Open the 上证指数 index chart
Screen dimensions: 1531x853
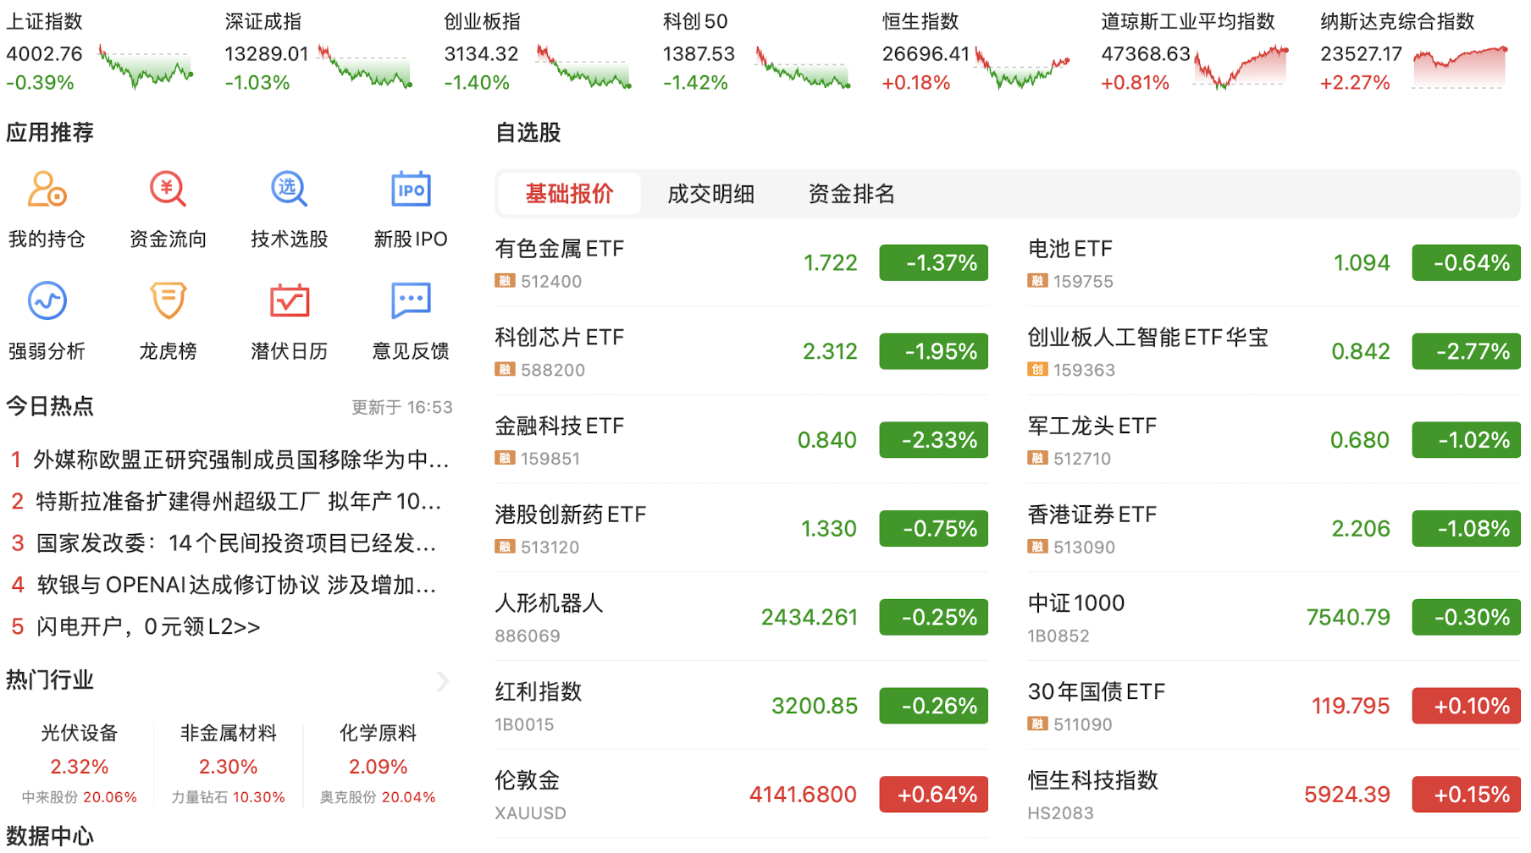[x=145, y=68]
